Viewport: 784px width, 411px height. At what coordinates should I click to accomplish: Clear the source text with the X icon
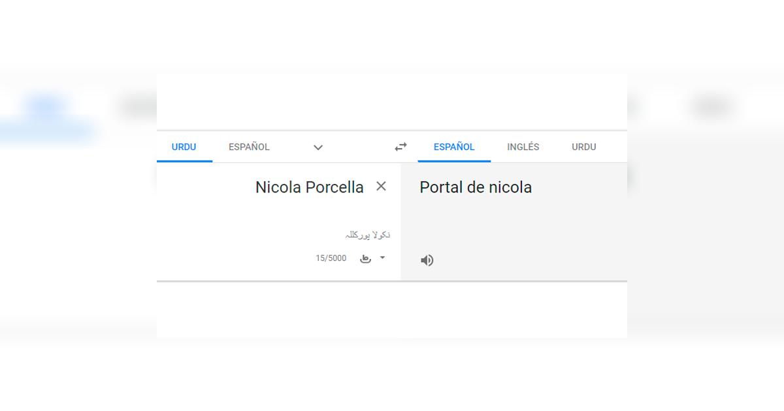tap(381, 186)
